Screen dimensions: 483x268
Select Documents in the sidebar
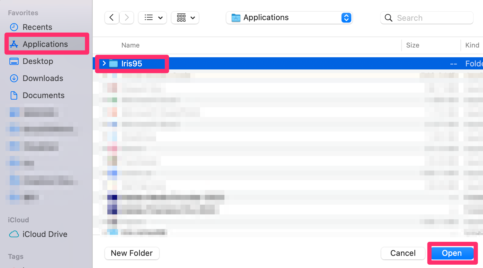(x=43, y=95)
